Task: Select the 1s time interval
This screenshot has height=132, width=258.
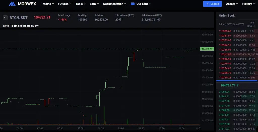Action: [x=11, y=26]
